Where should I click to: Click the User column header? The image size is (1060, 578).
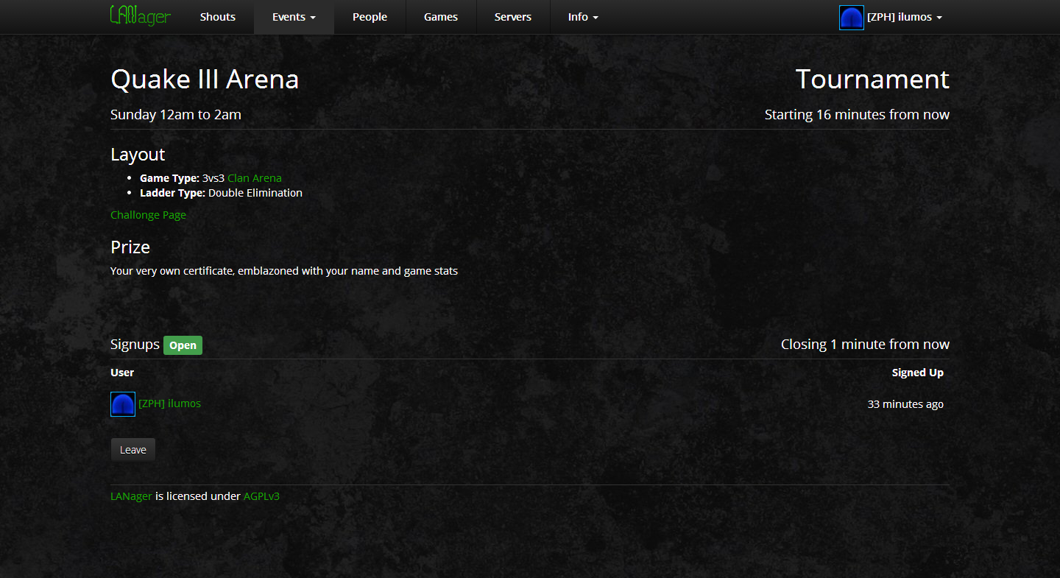click(x=122, y=373)
